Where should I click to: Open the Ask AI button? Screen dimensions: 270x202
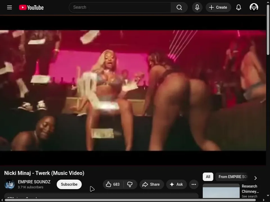[177, 184]
